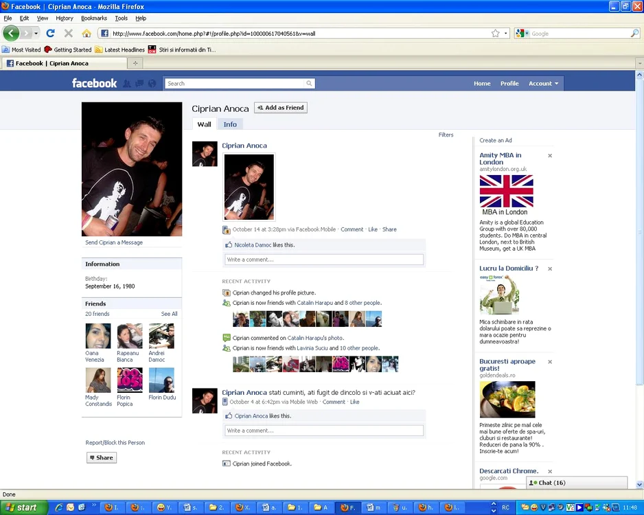
Task: Click the Add as Friend button
Action: point(281,108)
